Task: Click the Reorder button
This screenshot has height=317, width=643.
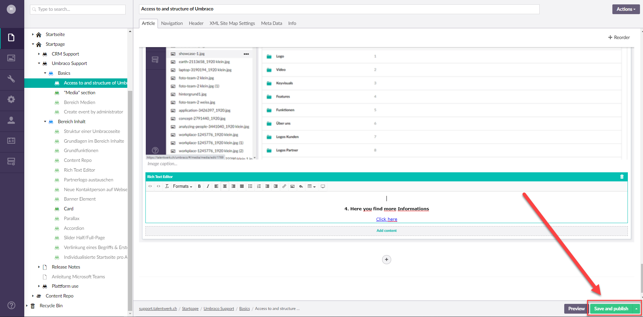Action: click(619, 37)
